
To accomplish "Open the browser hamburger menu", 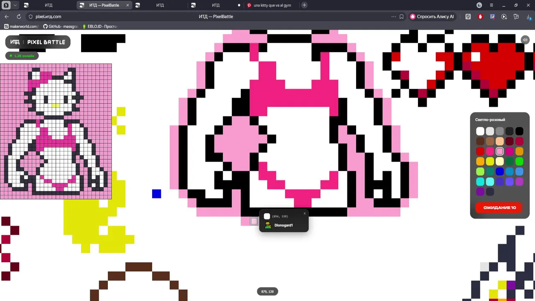I will [492, 5].
